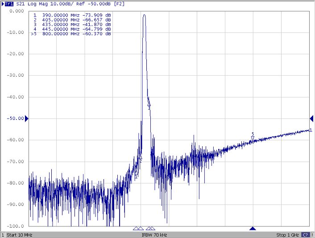315x238 pixels.
Task: Select the filled marker triangle on frequency axis
Action: (253, 229)
